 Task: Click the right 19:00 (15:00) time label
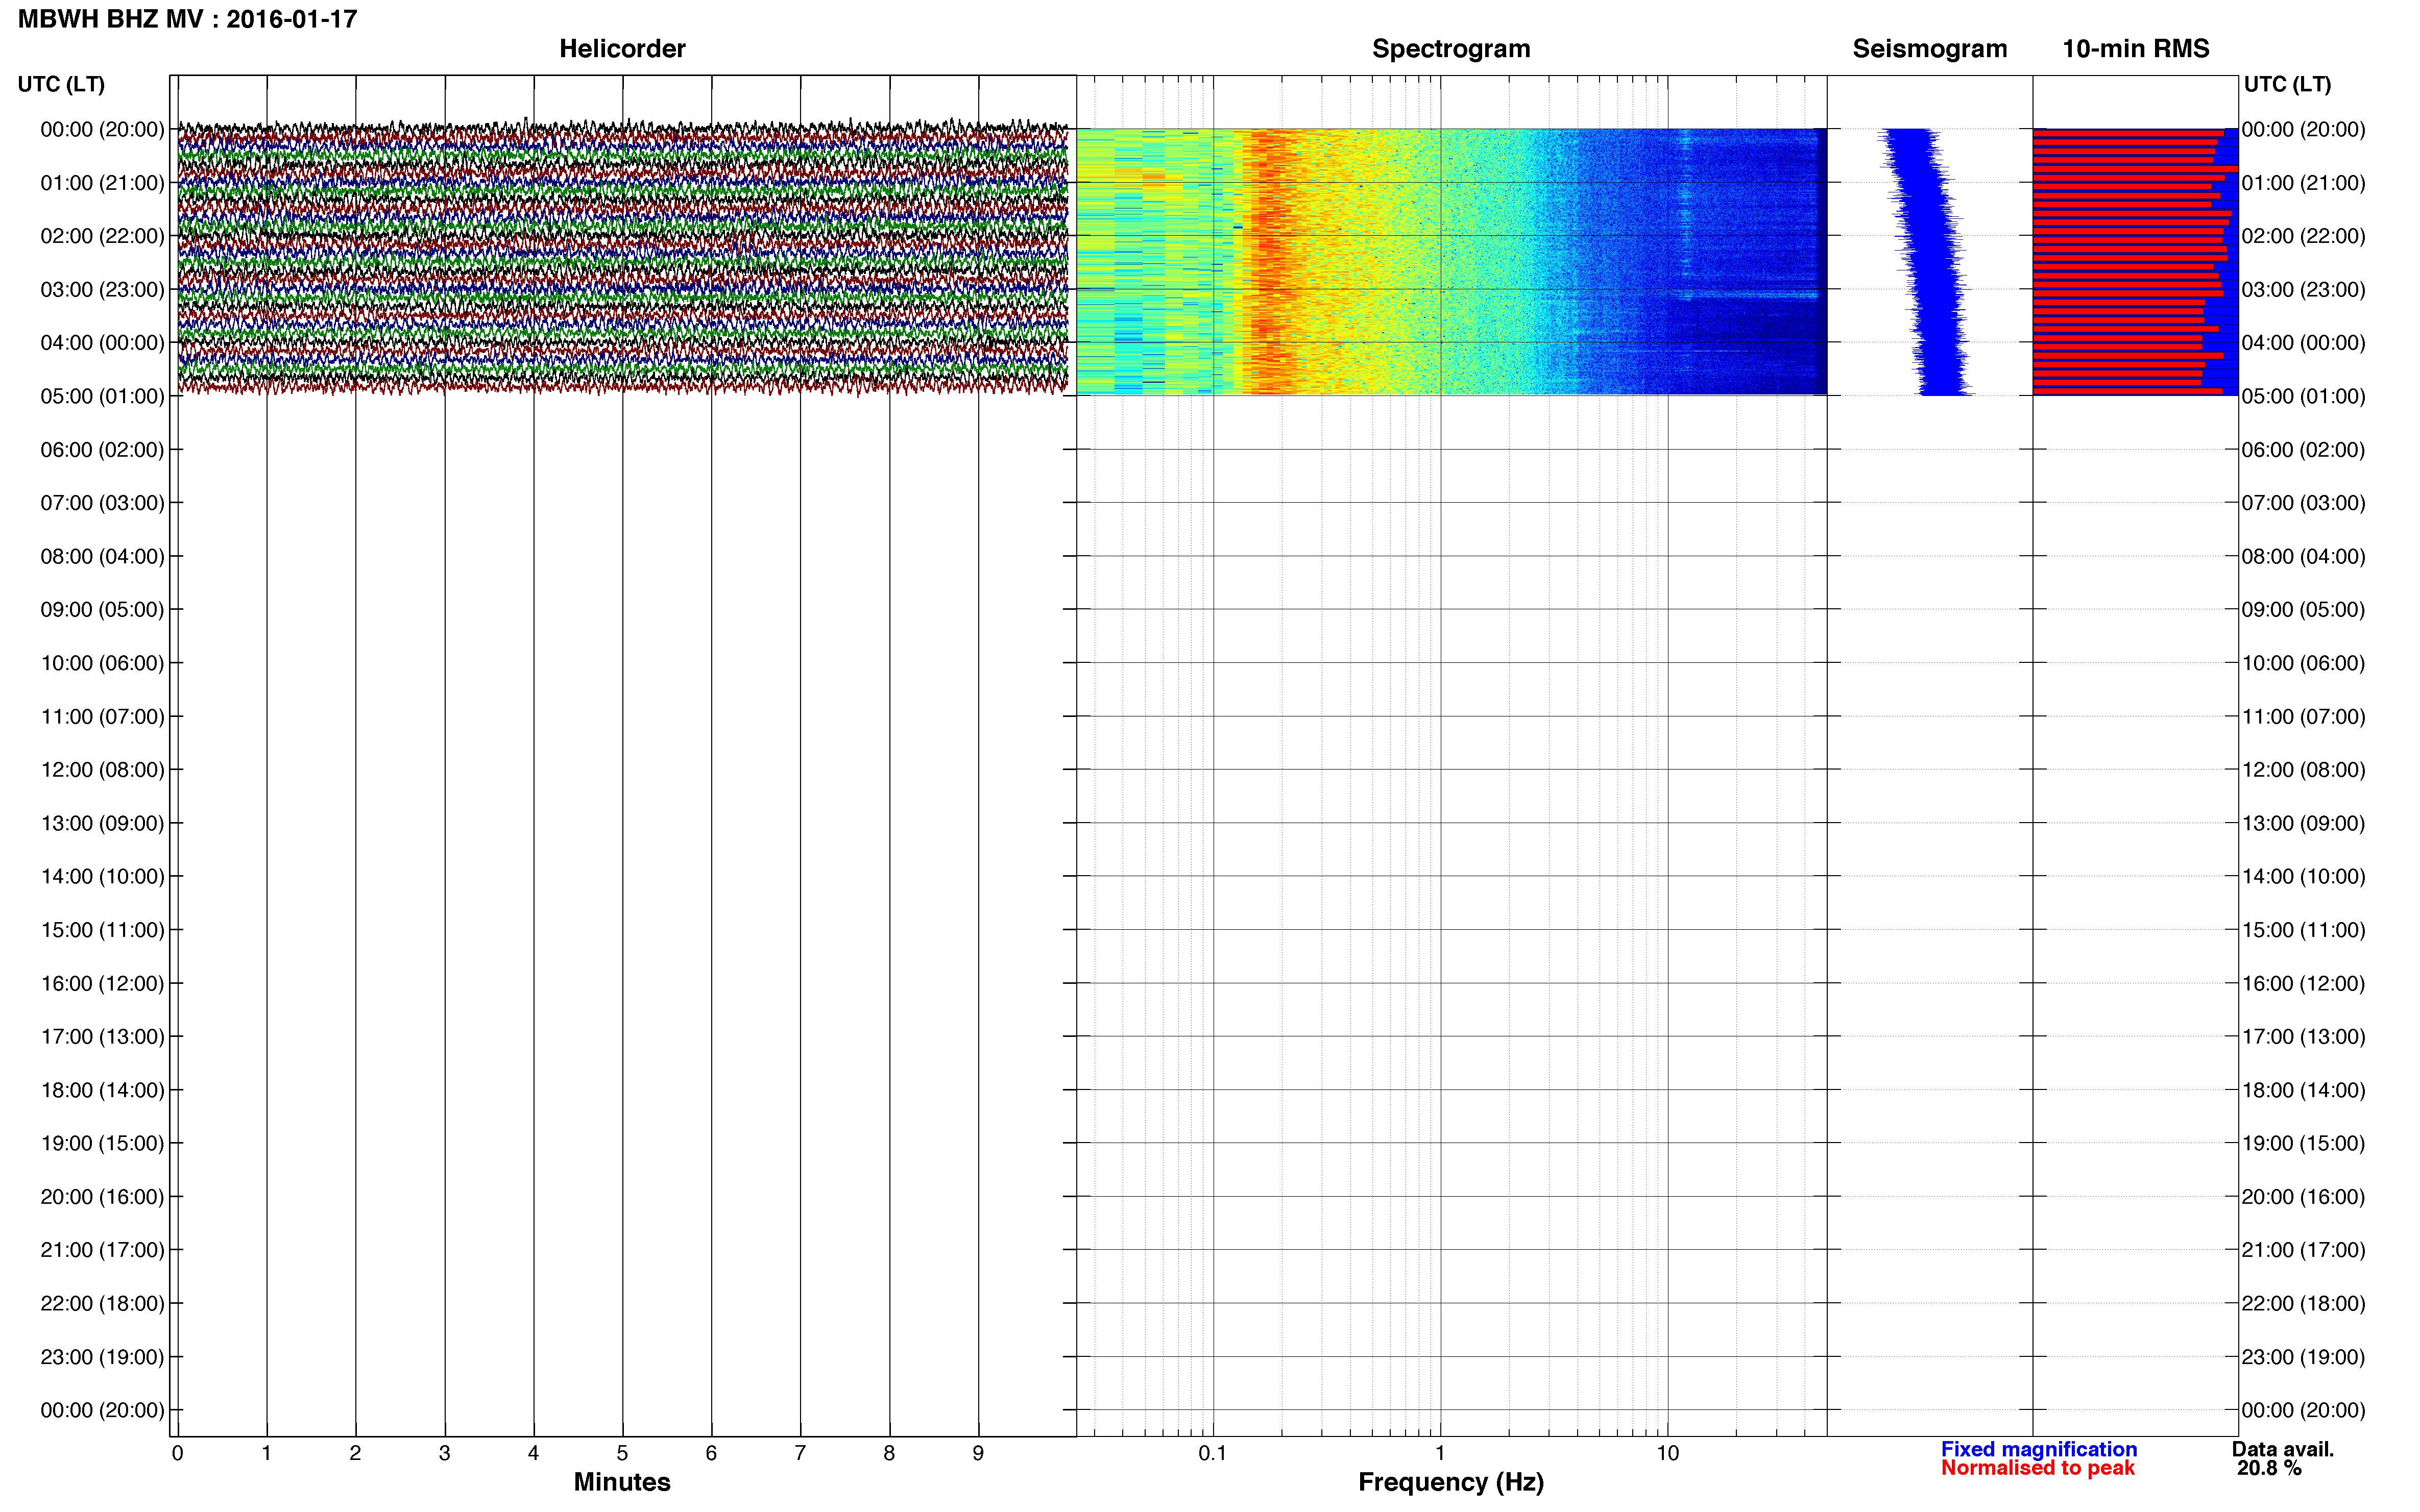pos(2303,1144)
